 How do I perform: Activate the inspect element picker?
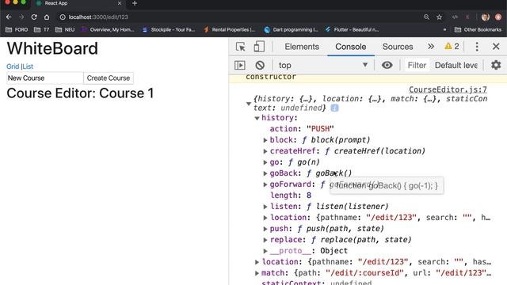click(x=241, y=47)
